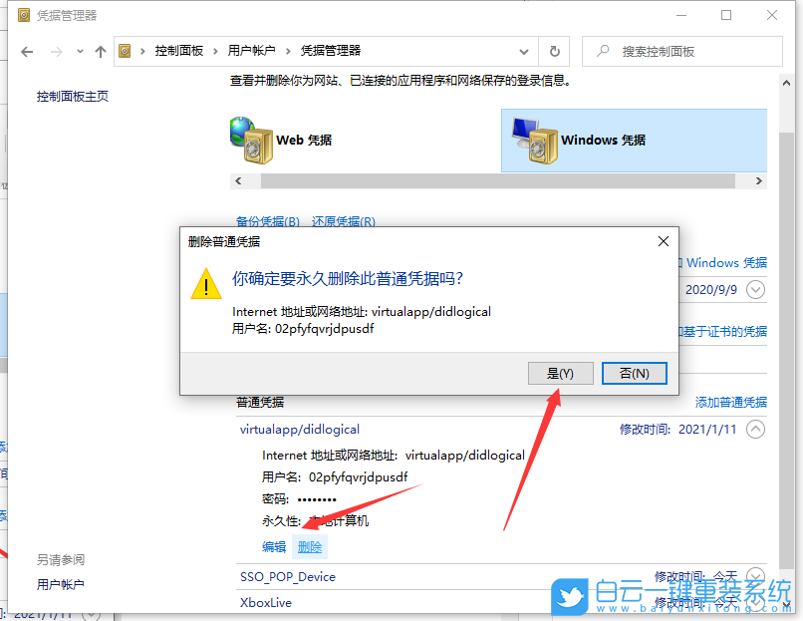Cancel deletion with the 否(N) button
803x621 pixels.
[x=634, y=372]
